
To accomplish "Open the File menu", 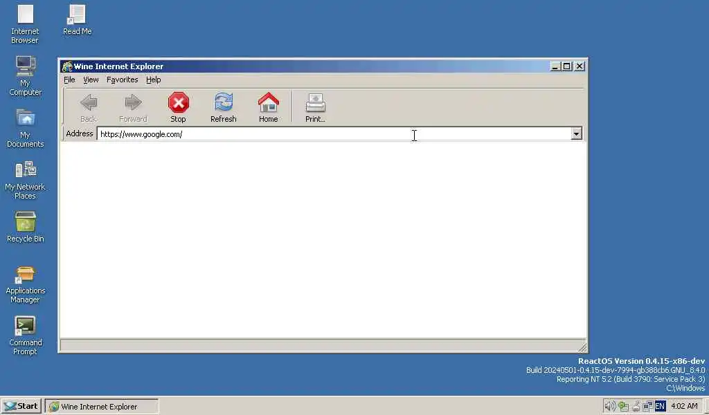I will (x=69, y=80).
